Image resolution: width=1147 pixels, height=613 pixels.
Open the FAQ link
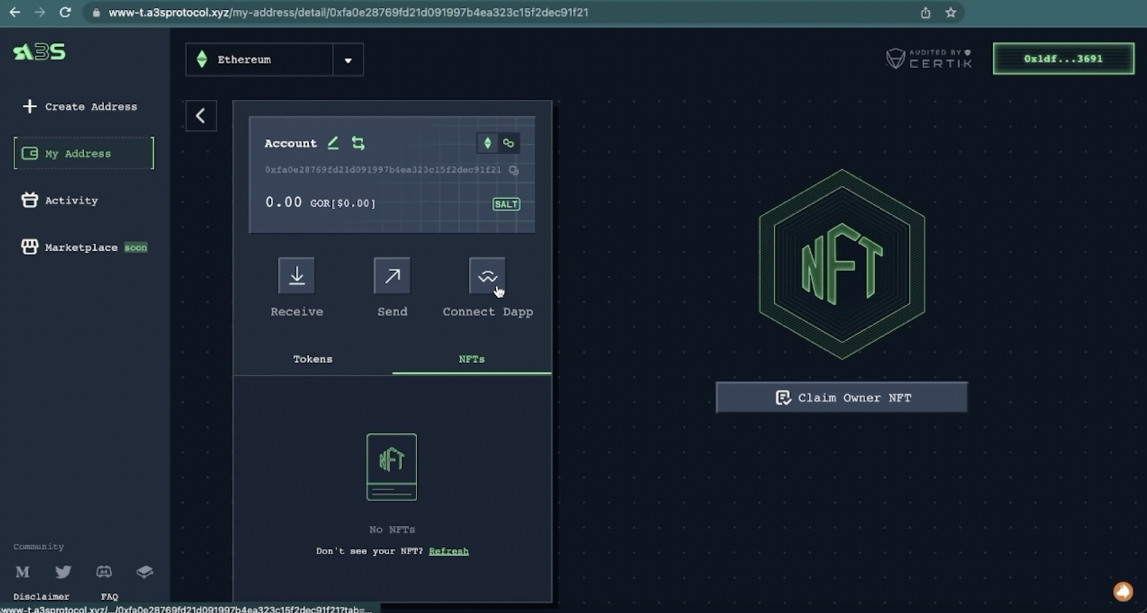(109, 597)
